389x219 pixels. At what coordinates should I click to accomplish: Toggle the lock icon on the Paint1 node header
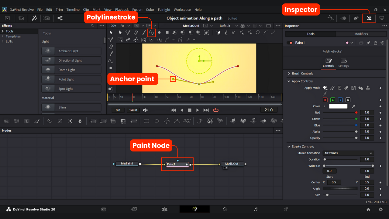pyautogui.click(x=375, y=43)
